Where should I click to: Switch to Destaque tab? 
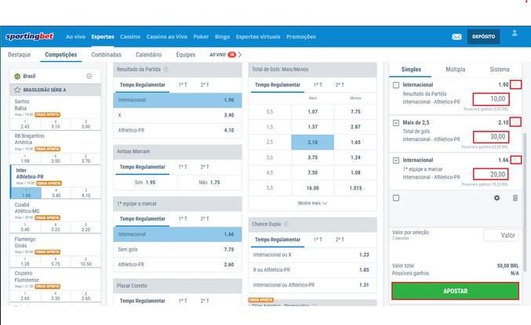tap(20, 55)
